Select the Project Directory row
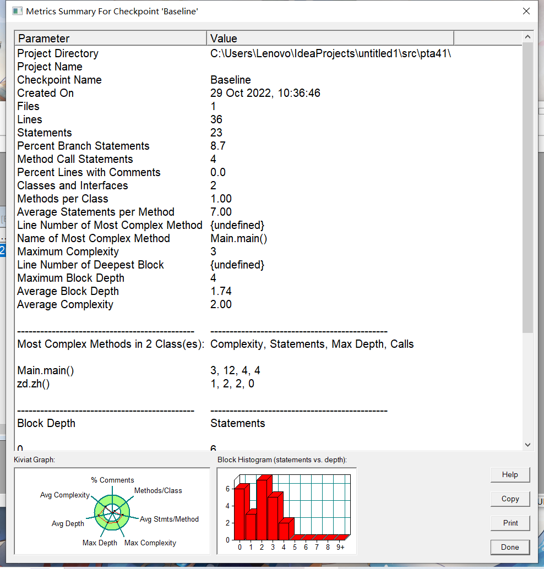 pos(58,53)
